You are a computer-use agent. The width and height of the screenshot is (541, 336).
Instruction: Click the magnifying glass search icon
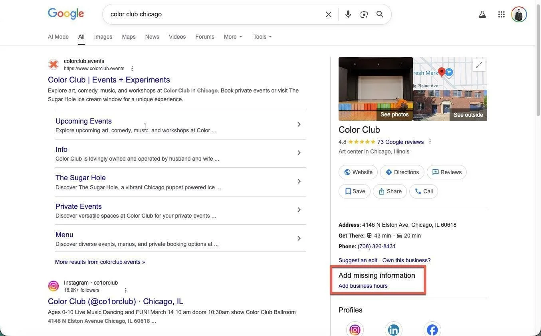tap(380, 14)
